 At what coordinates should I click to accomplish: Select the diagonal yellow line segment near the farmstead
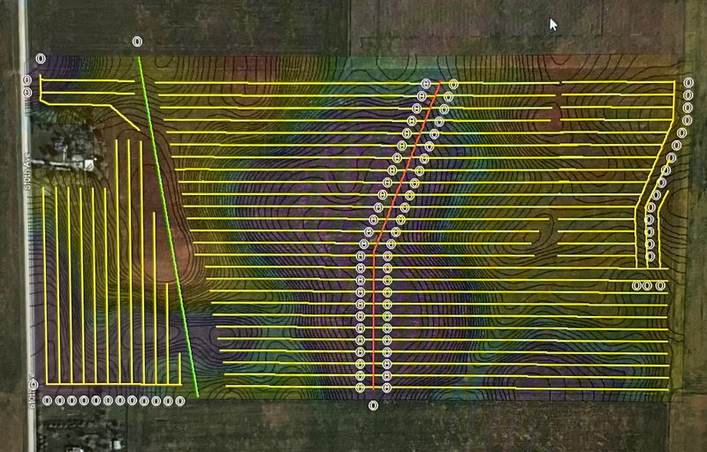pos(125,118)
